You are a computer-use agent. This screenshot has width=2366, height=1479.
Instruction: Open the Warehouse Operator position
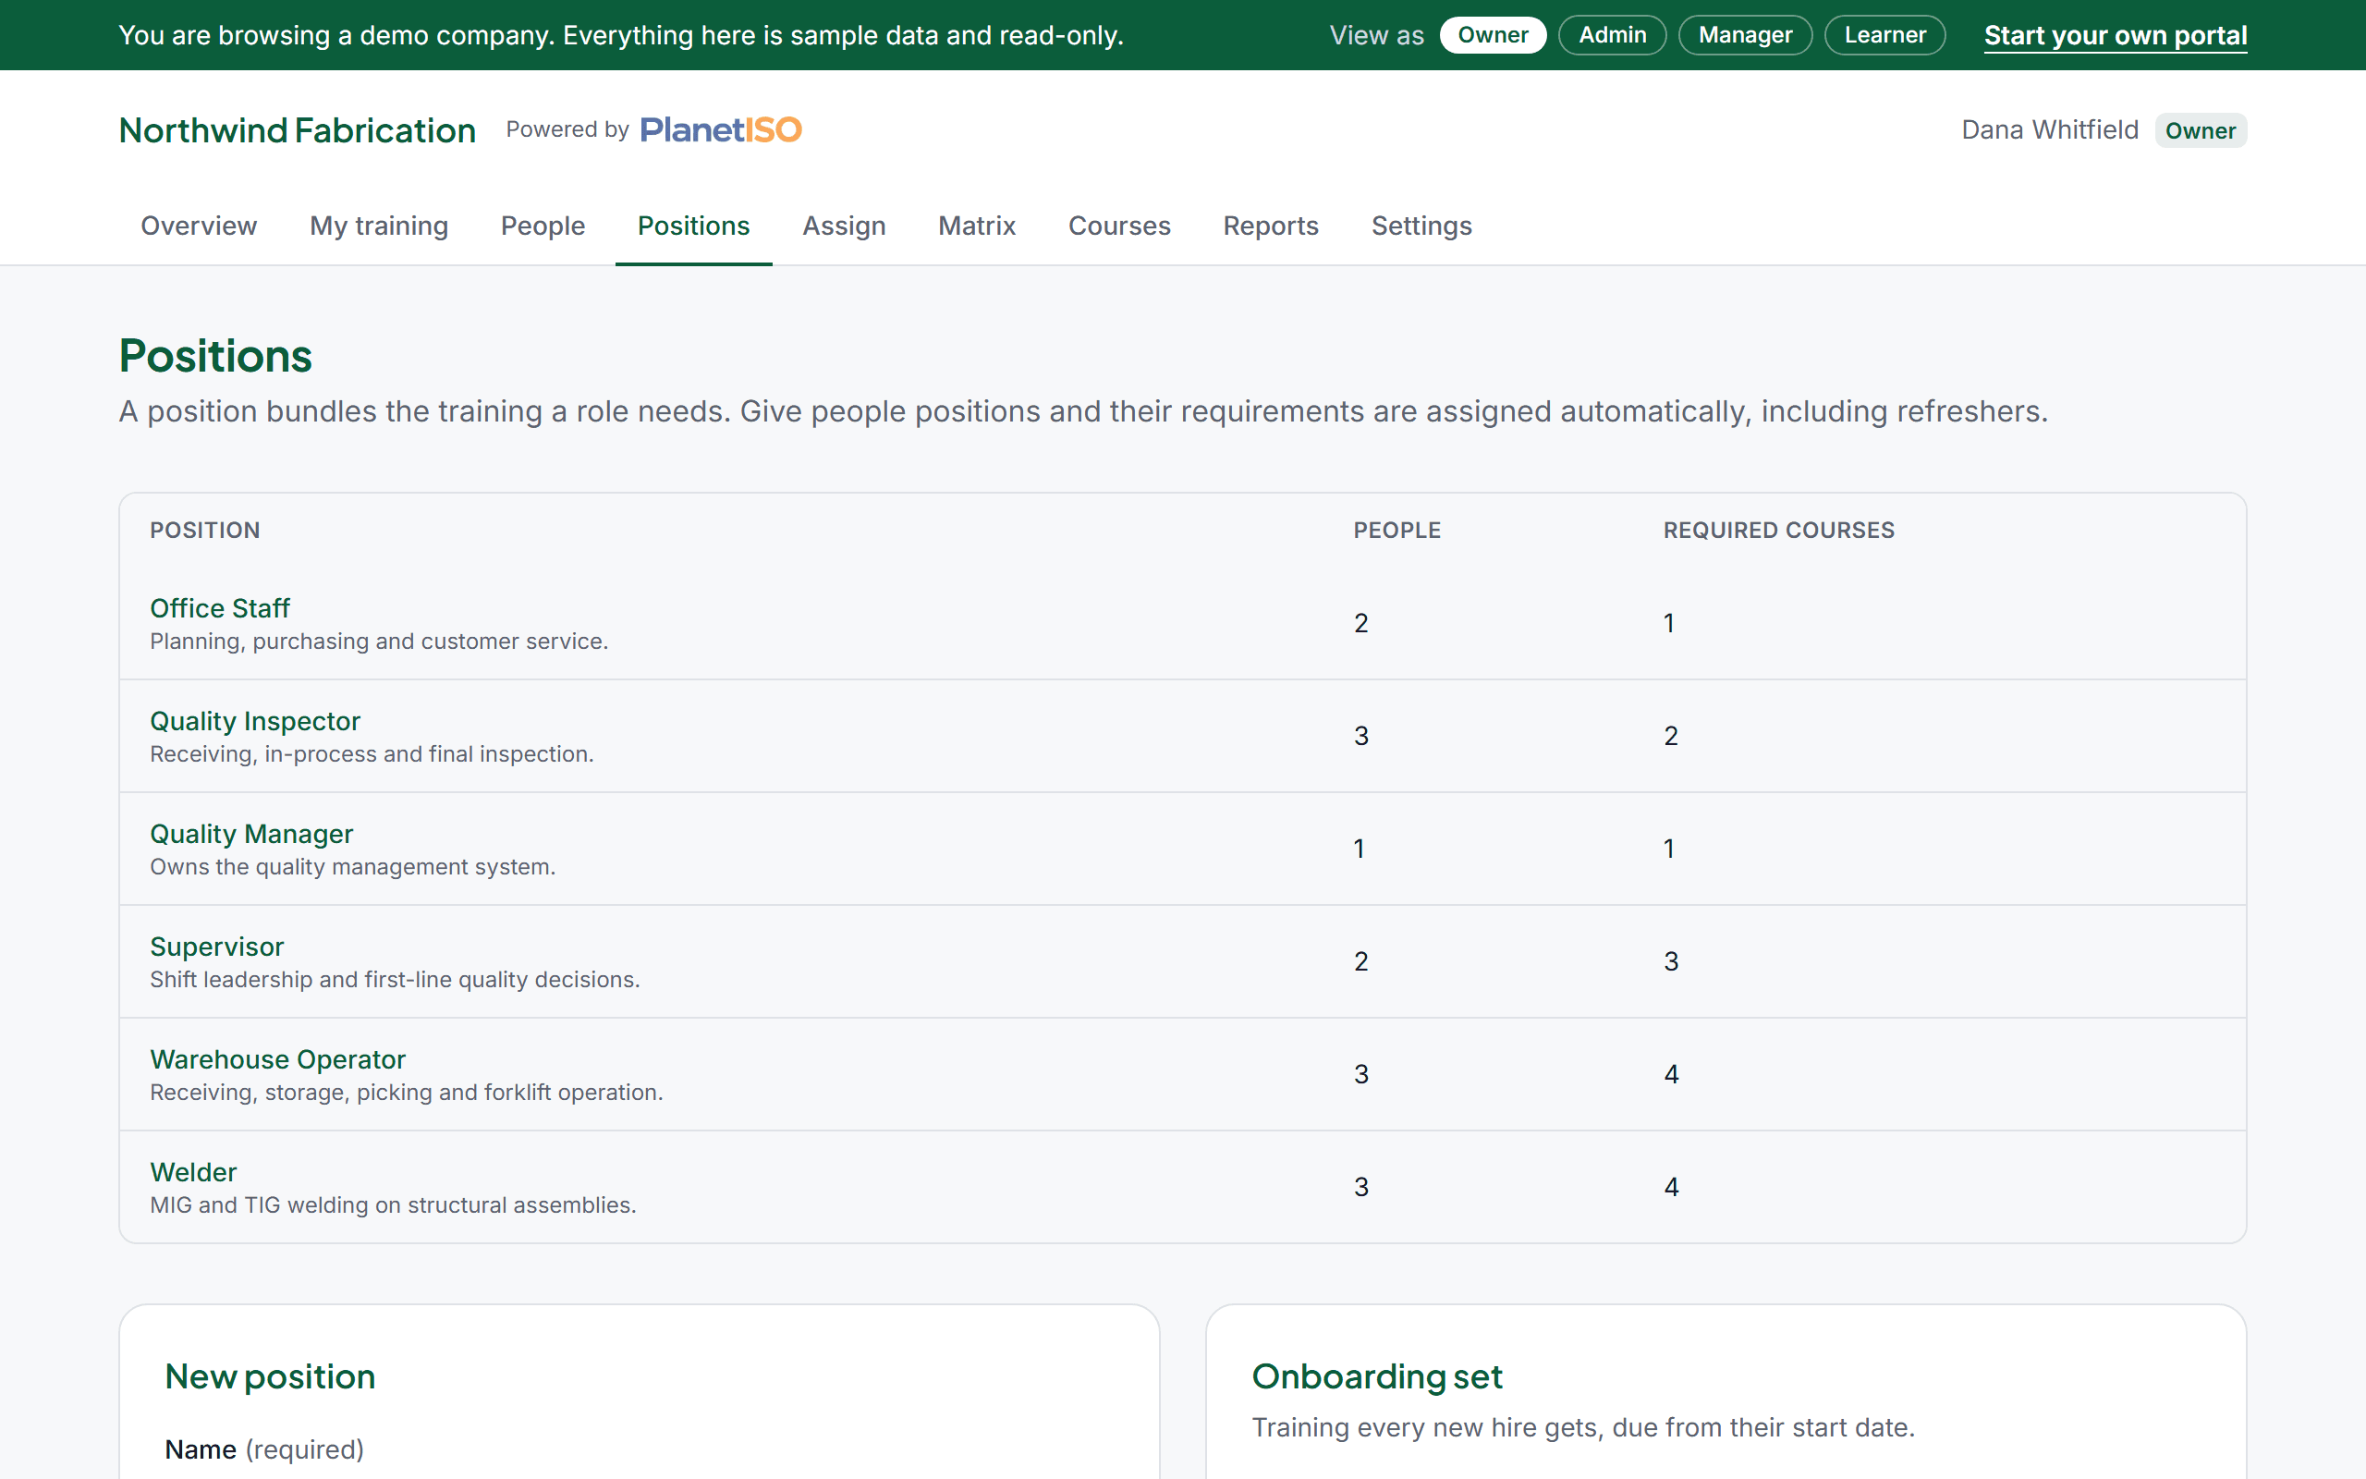(x=277, y=1059)
